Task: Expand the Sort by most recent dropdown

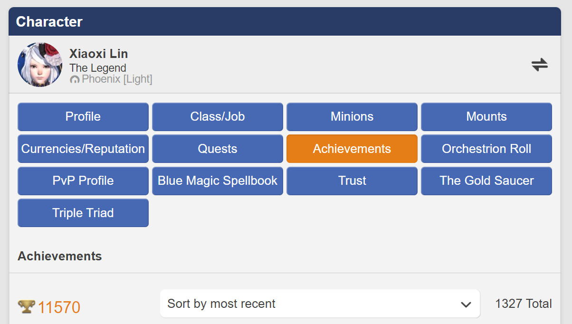Action: point(314,304)
